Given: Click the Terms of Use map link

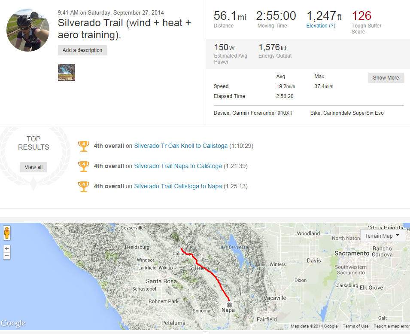Looking at the screenshot, I should [355, 326].
